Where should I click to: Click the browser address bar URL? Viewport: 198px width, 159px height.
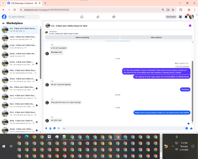point(46,10)
